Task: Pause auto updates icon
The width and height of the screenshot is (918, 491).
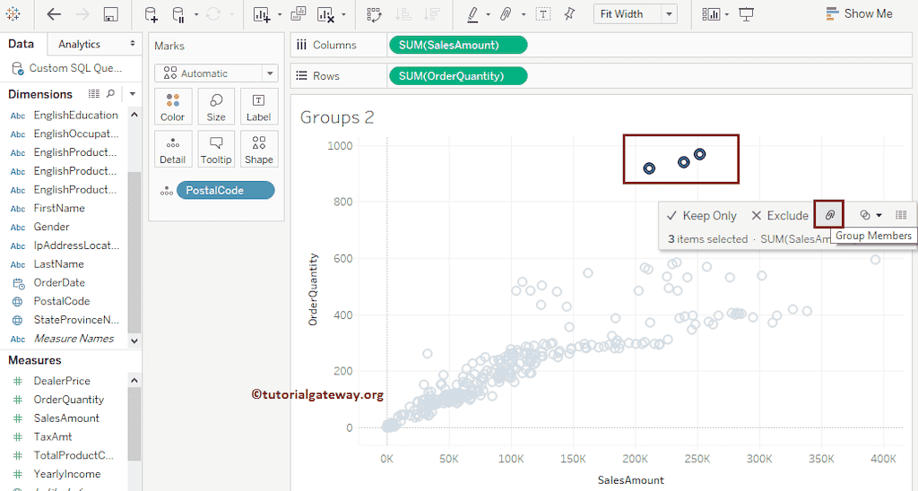Action: coord(178,14)
